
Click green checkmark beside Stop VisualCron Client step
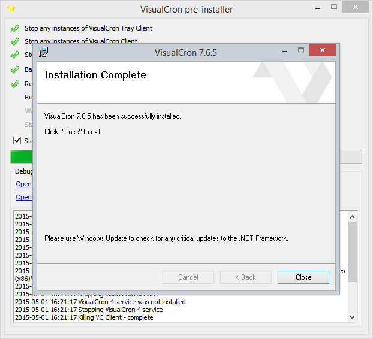pos(15,42)
